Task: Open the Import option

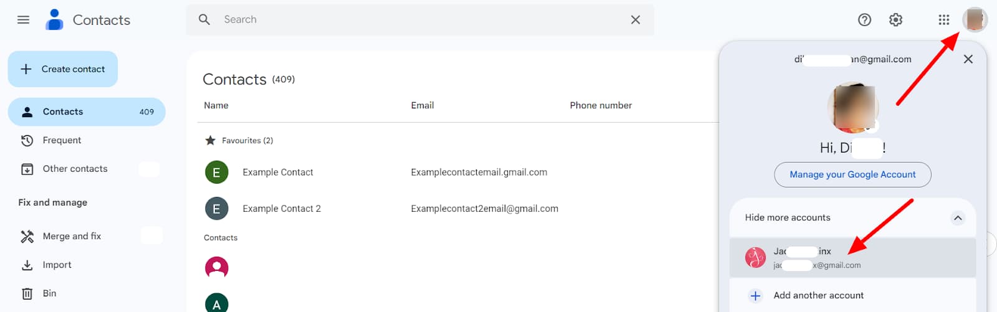Action: 57,265
